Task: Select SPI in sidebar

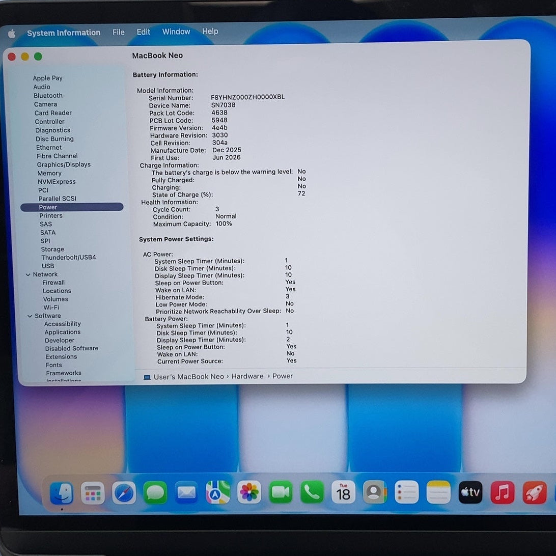Action: tap(45, 241)
